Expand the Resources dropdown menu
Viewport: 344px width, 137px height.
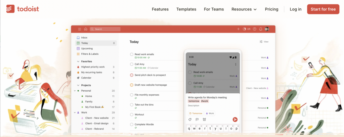244,9
